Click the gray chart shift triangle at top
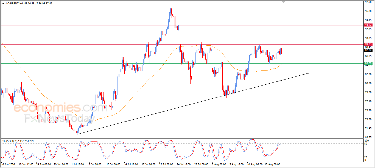 coord(284,2)
